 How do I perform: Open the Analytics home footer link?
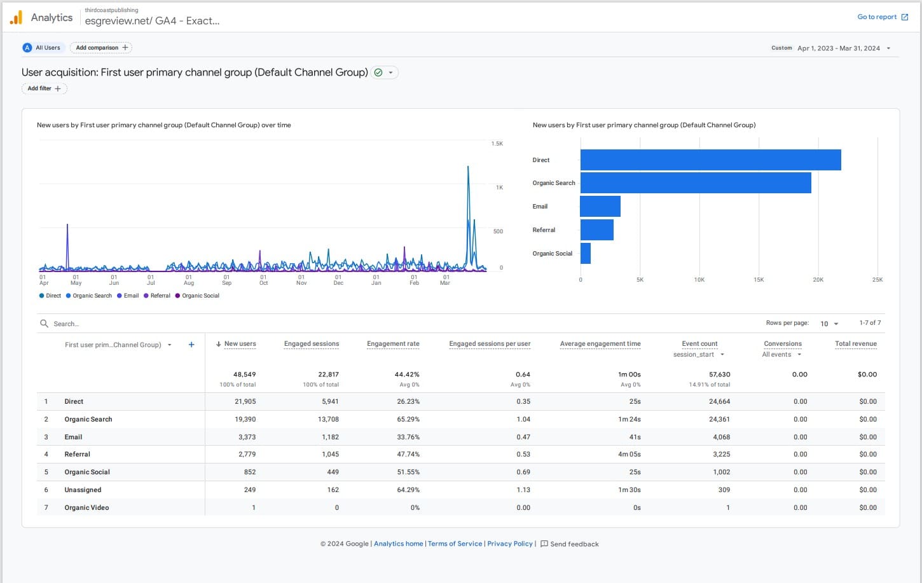click(x=399, y=544)
